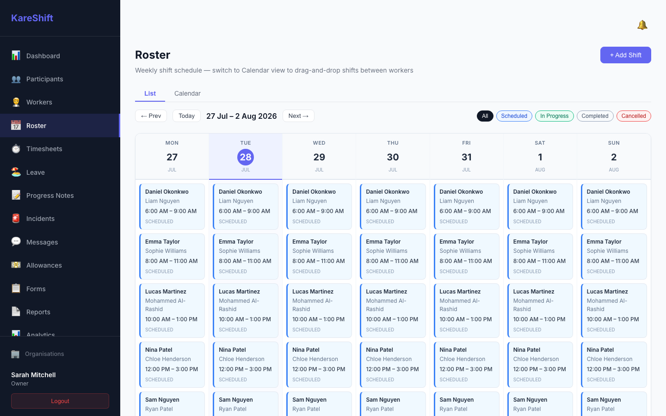Open Messages in the sidebar
The height and width of the screenshot is (416, 666).
(x=60, y=242)
